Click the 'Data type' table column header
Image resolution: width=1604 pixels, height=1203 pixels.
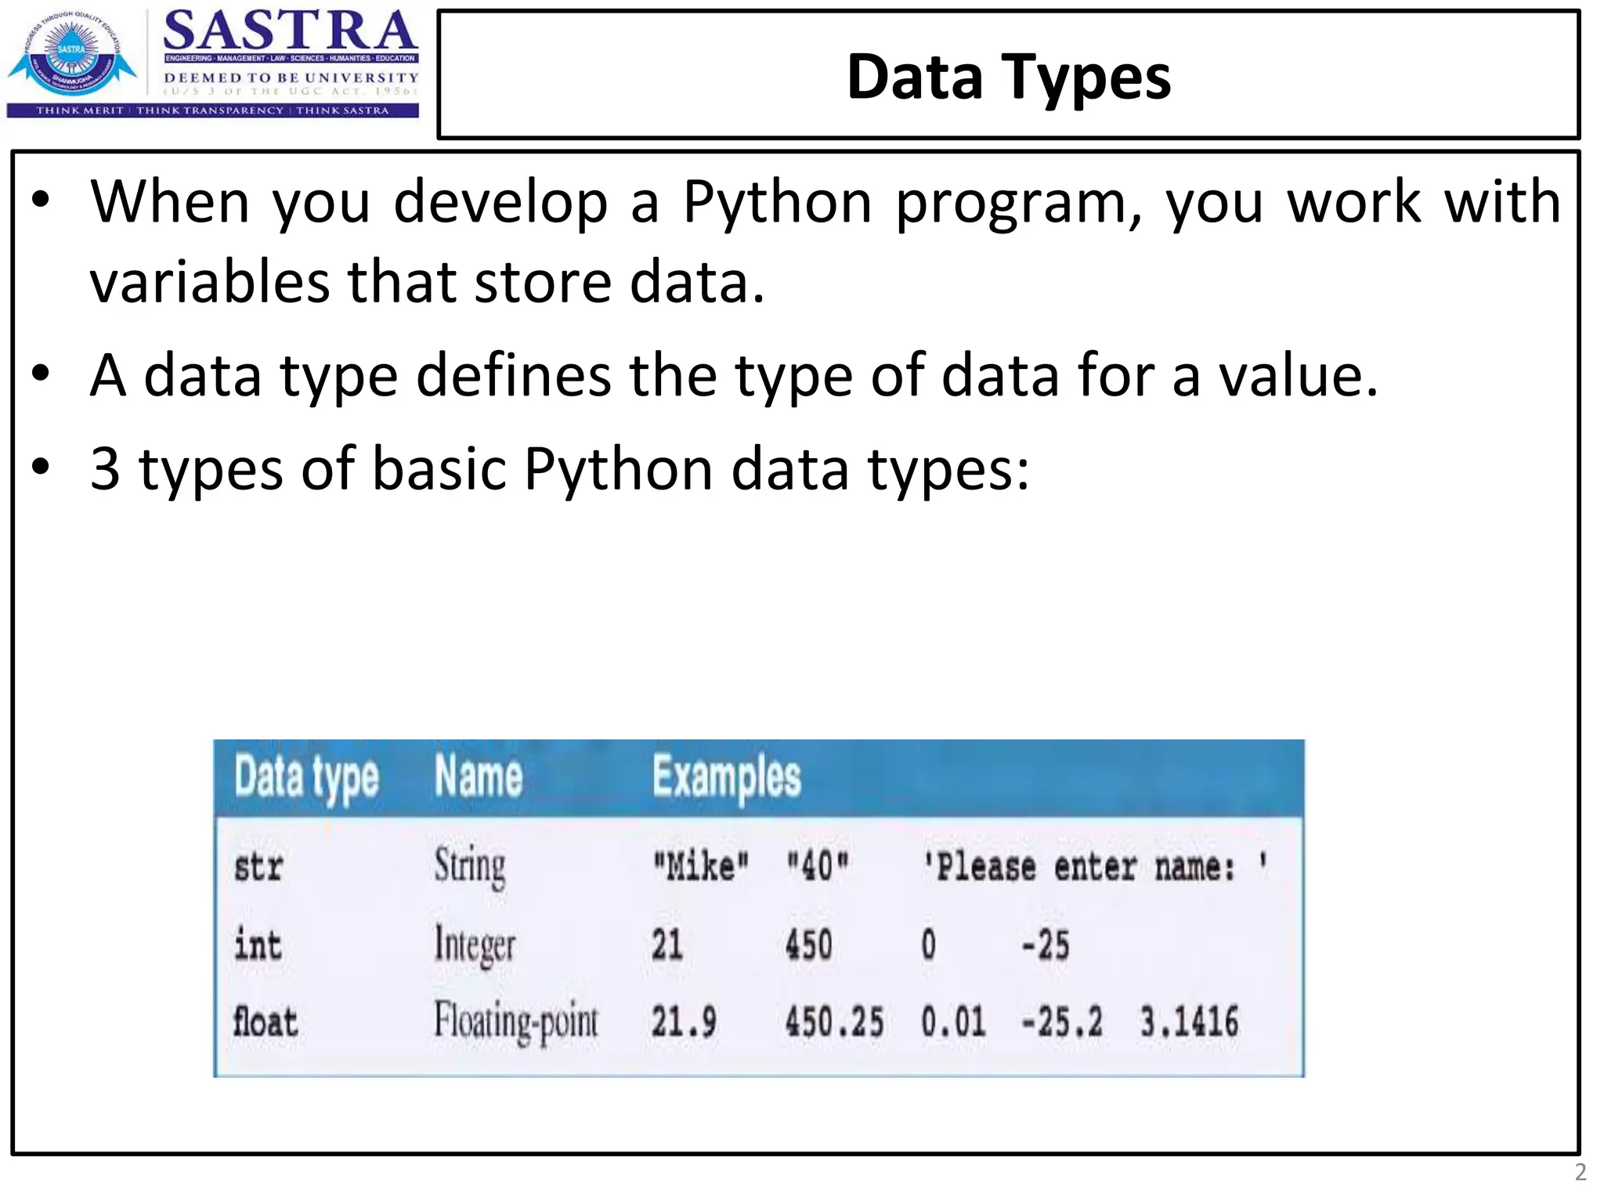point(306,778)
